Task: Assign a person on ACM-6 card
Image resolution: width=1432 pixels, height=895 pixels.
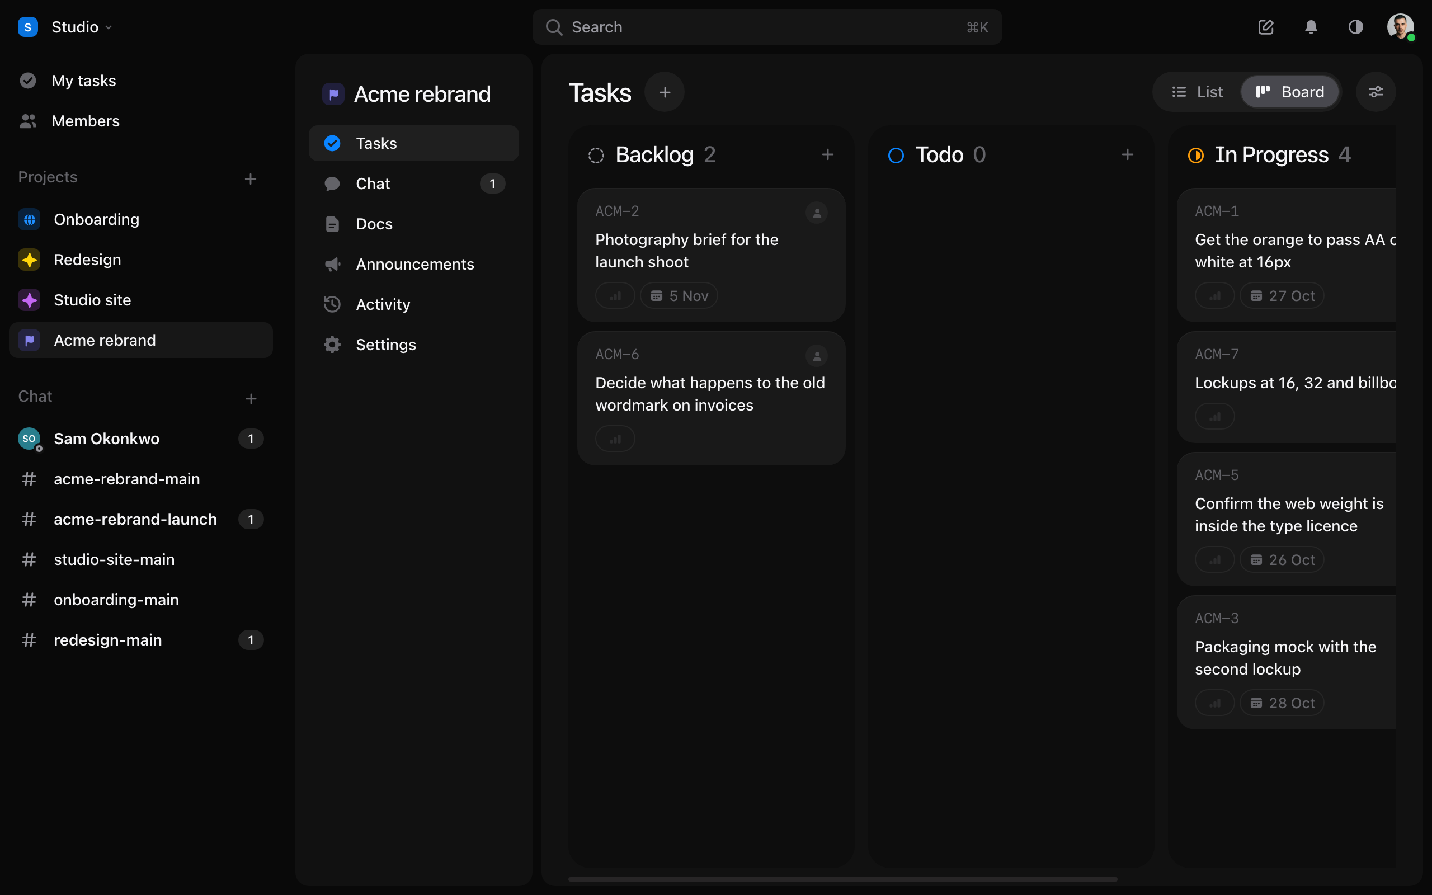Action: click(817, 356)
